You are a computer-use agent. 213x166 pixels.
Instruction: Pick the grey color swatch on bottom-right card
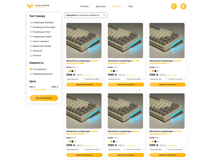(x=158, y=142)
